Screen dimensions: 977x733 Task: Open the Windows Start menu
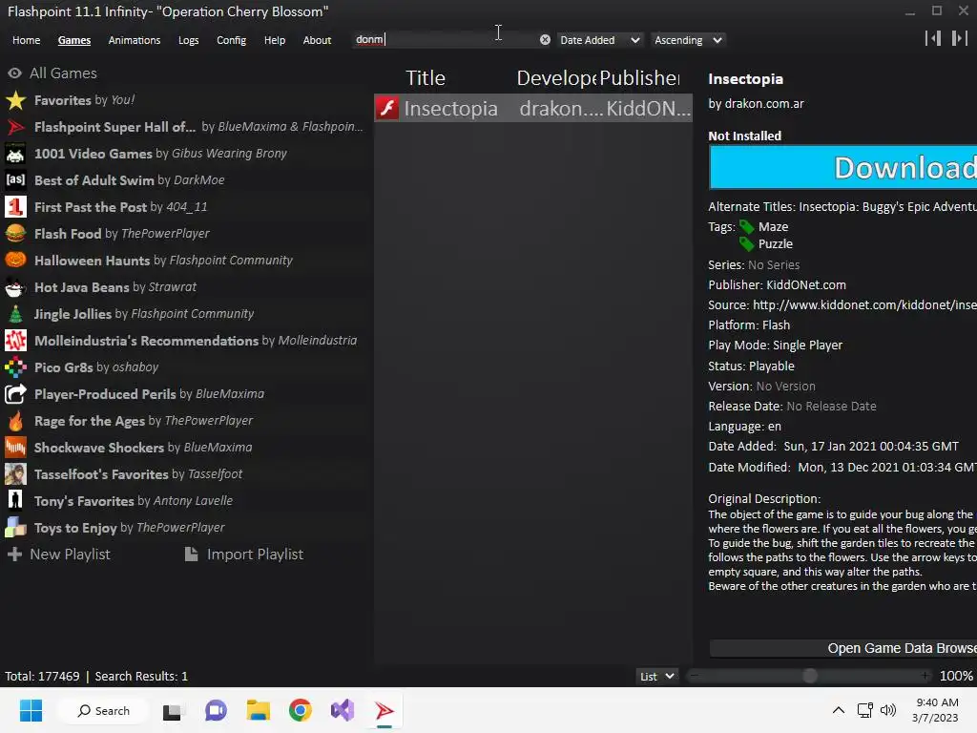tap(31, 710)
